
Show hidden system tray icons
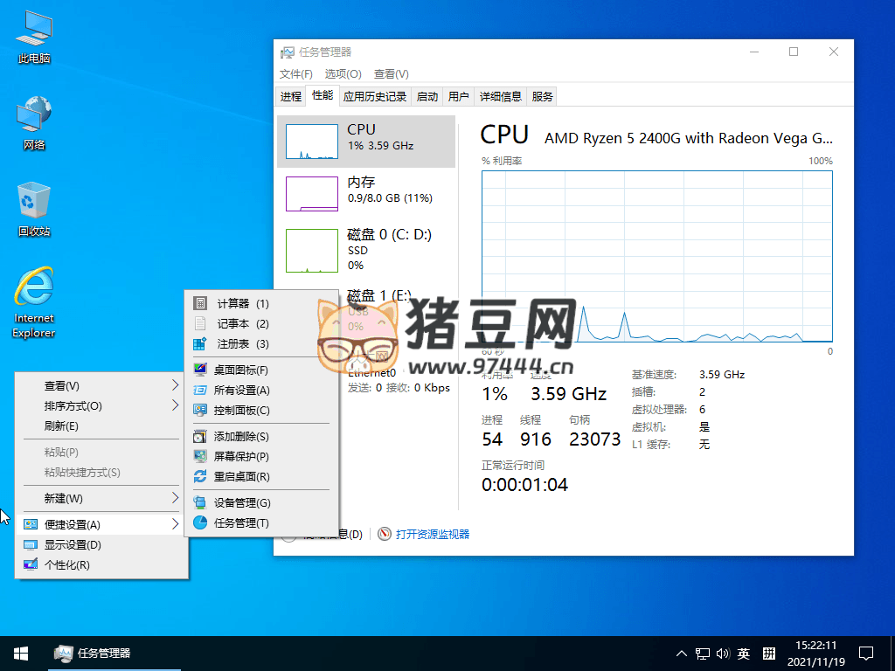pyautogui.click(x=682, y=653)
